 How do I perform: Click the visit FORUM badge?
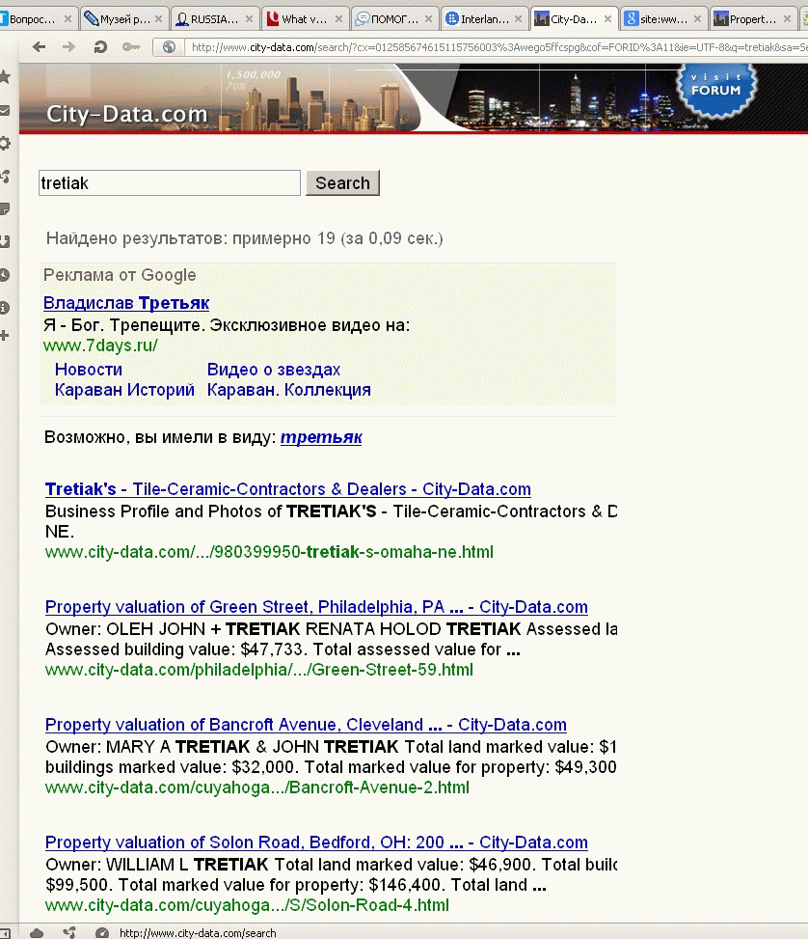click(715, 90)
